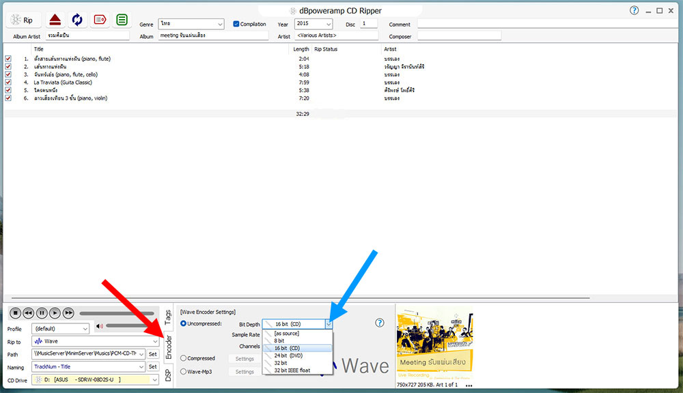Expand the Genre dropdown
The image size is (683, 393).
coord(219,24)
